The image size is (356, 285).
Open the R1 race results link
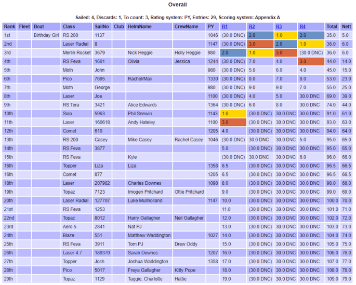225,26
